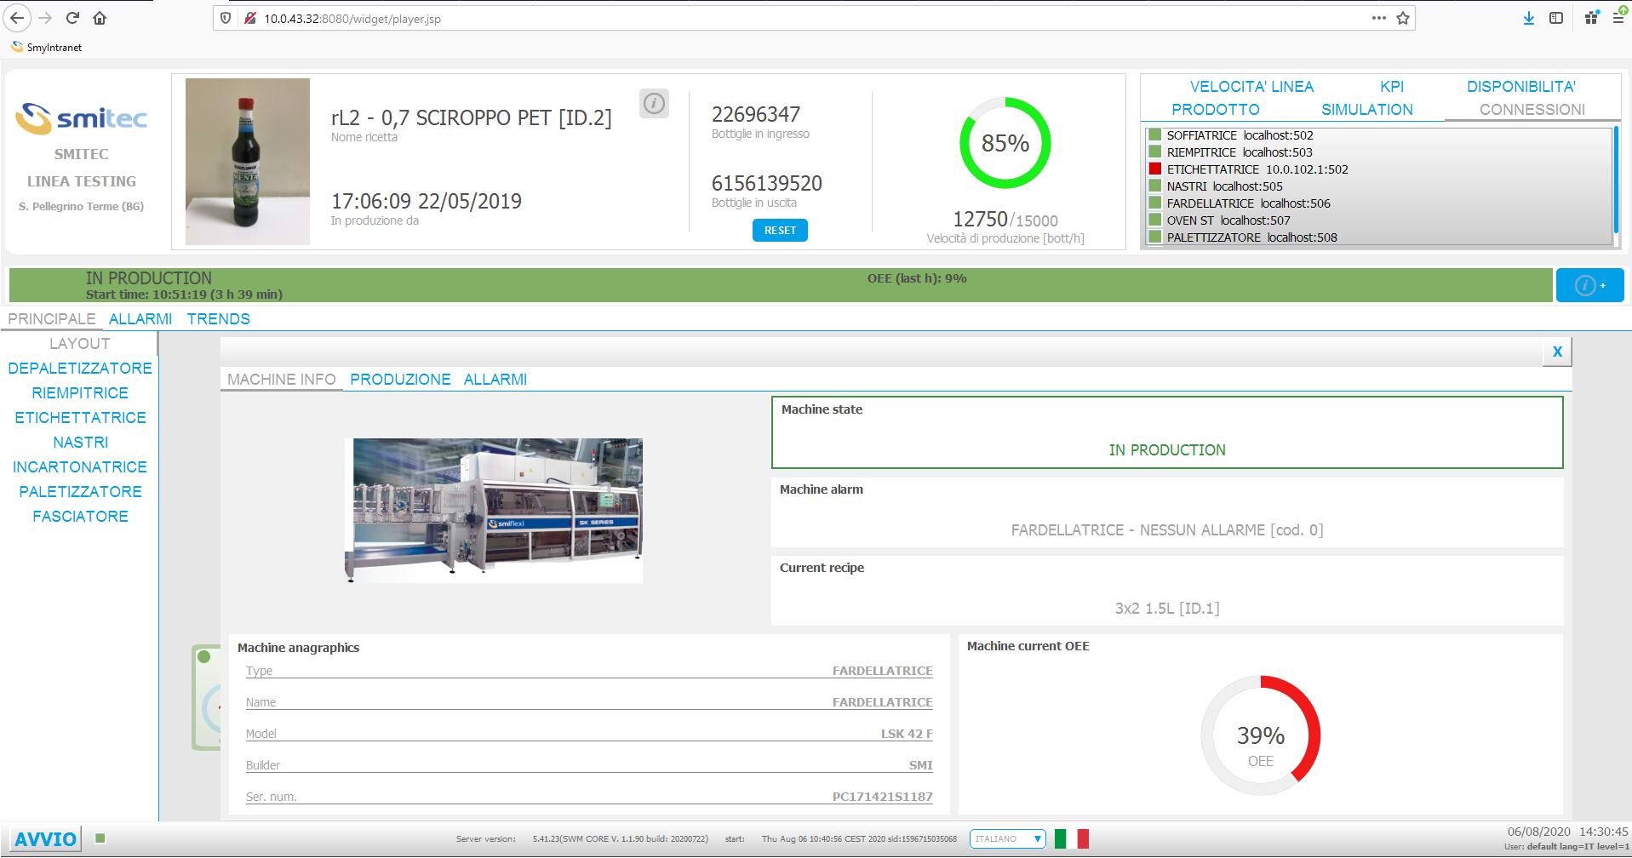Click the green IN PRODUCTION status bar
This screenshot has height=858, width=1632.
click(781, 285)
